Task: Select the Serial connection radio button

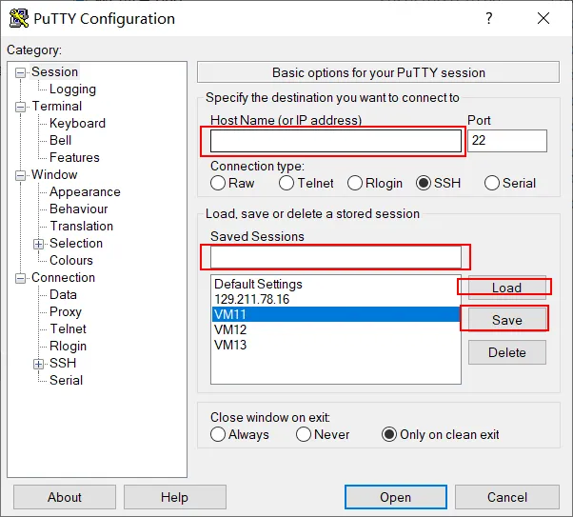Action: pyautogui.click(x=492, y=183)
